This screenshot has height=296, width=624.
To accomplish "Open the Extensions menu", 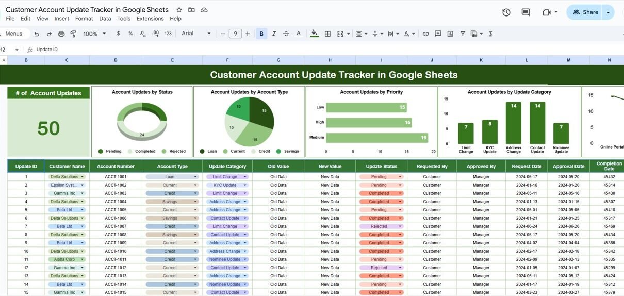I will click(x=150, y=19).
